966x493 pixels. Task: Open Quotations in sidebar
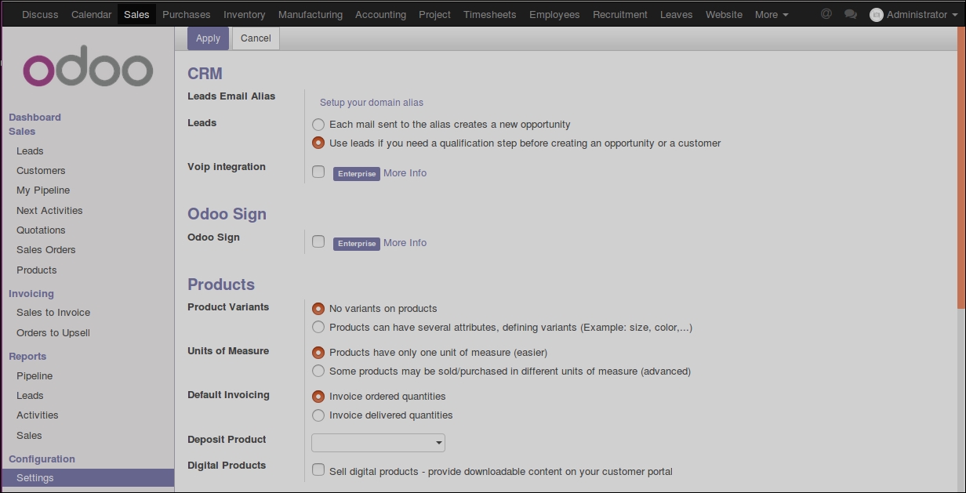(41, 230)
